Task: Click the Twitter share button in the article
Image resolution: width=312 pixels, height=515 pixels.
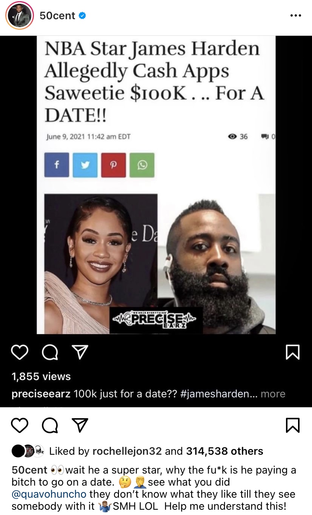Action: tap(85, 165)
